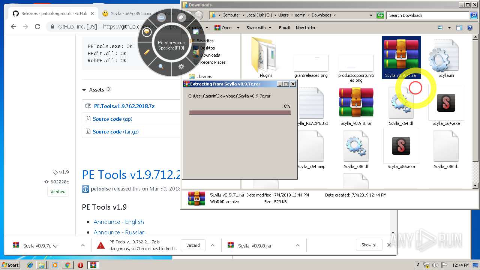The image size is (480, 270).
Task: Click Explorer vertical scrollbar down arrow
Action: click(475, 186)
